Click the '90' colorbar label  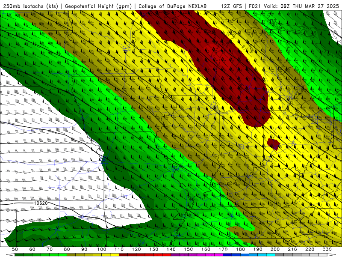[84, 249]
